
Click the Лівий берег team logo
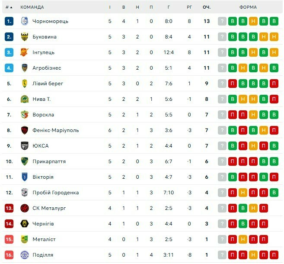click(24, 84)
